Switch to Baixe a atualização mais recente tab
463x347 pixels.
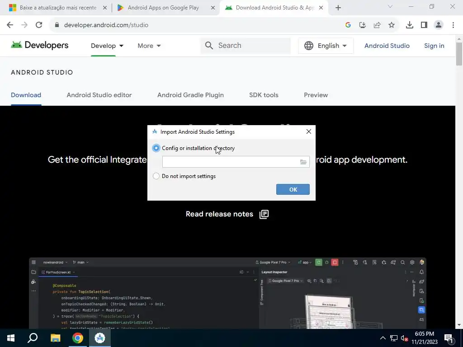click(58, 8)
